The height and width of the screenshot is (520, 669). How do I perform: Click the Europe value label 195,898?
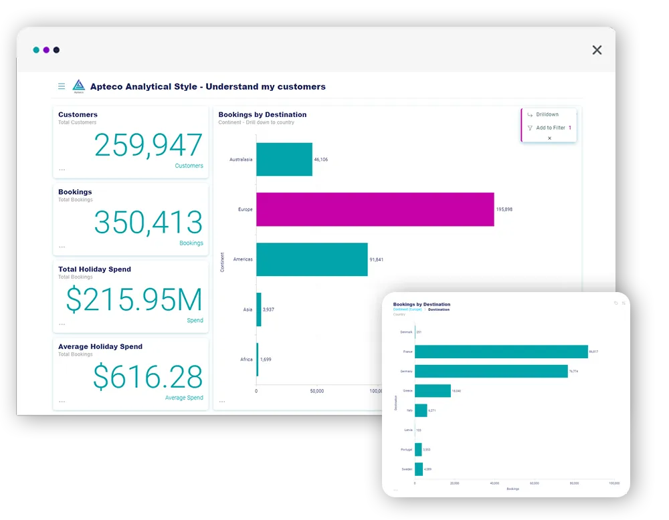[504, 209]
